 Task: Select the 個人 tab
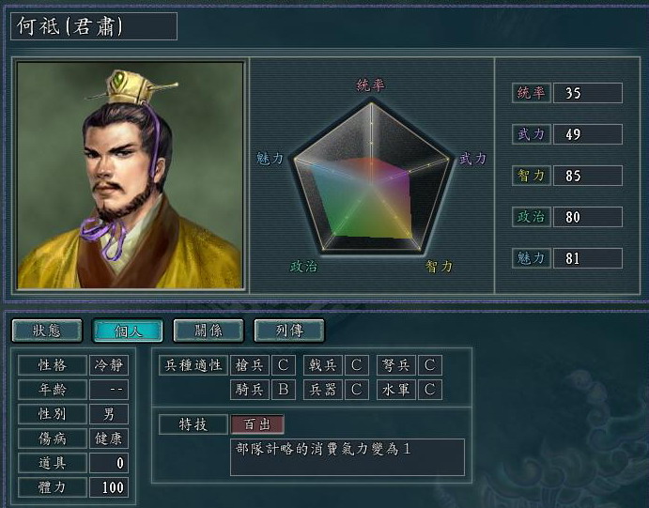(128, 331)
